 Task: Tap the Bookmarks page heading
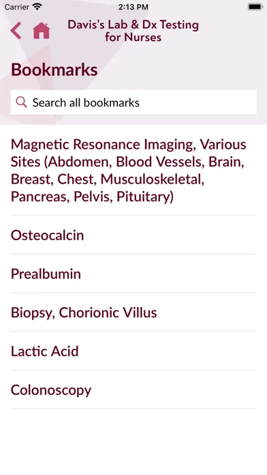[54, 70]
